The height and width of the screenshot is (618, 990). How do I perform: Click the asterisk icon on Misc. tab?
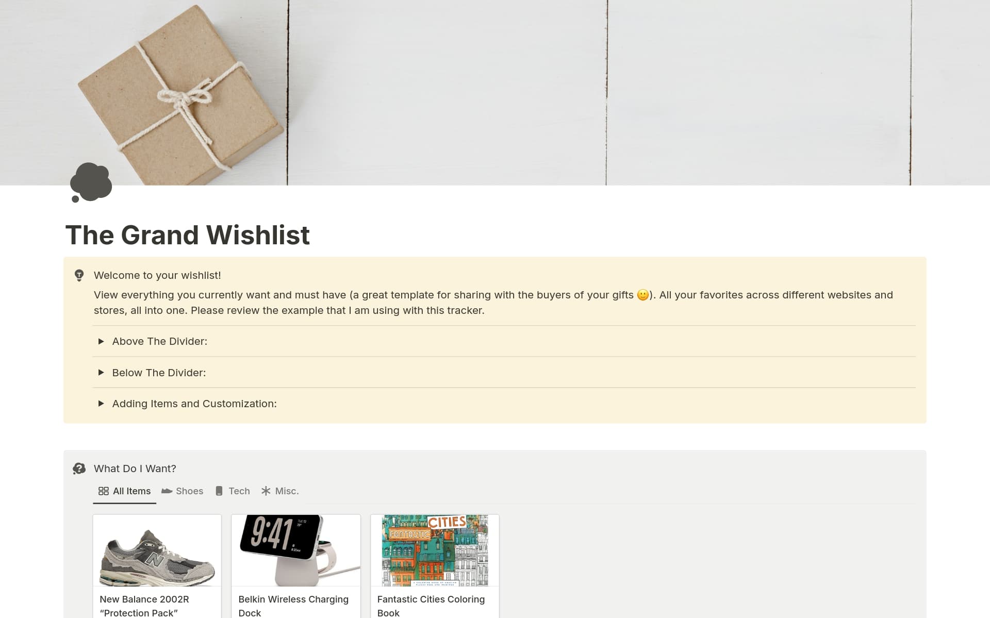pos(266,491)
